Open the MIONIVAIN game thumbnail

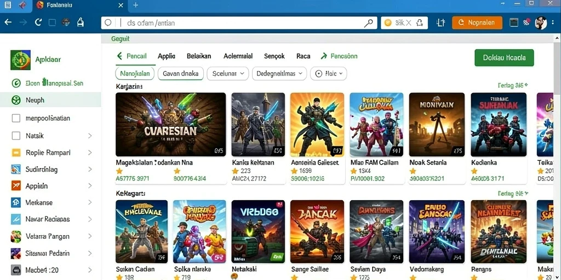click(437, 124)
